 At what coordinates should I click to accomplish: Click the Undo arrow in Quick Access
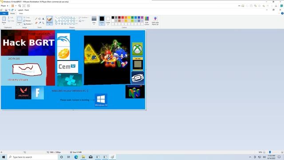9,10
